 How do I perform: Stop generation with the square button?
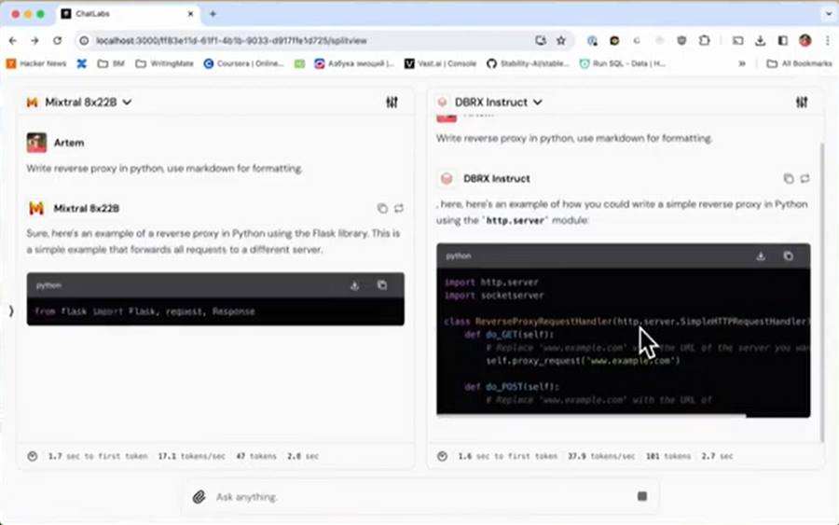(642, 497)
